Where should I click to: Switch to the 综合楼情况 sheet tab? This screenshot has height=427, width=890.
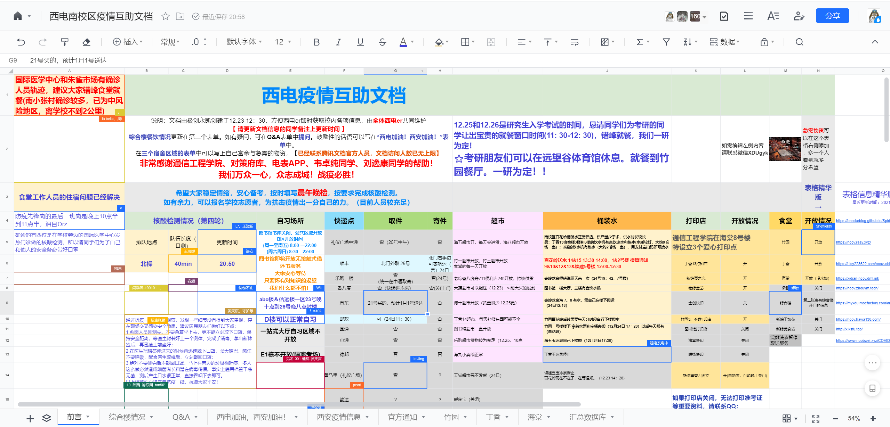tap(127, 417)
